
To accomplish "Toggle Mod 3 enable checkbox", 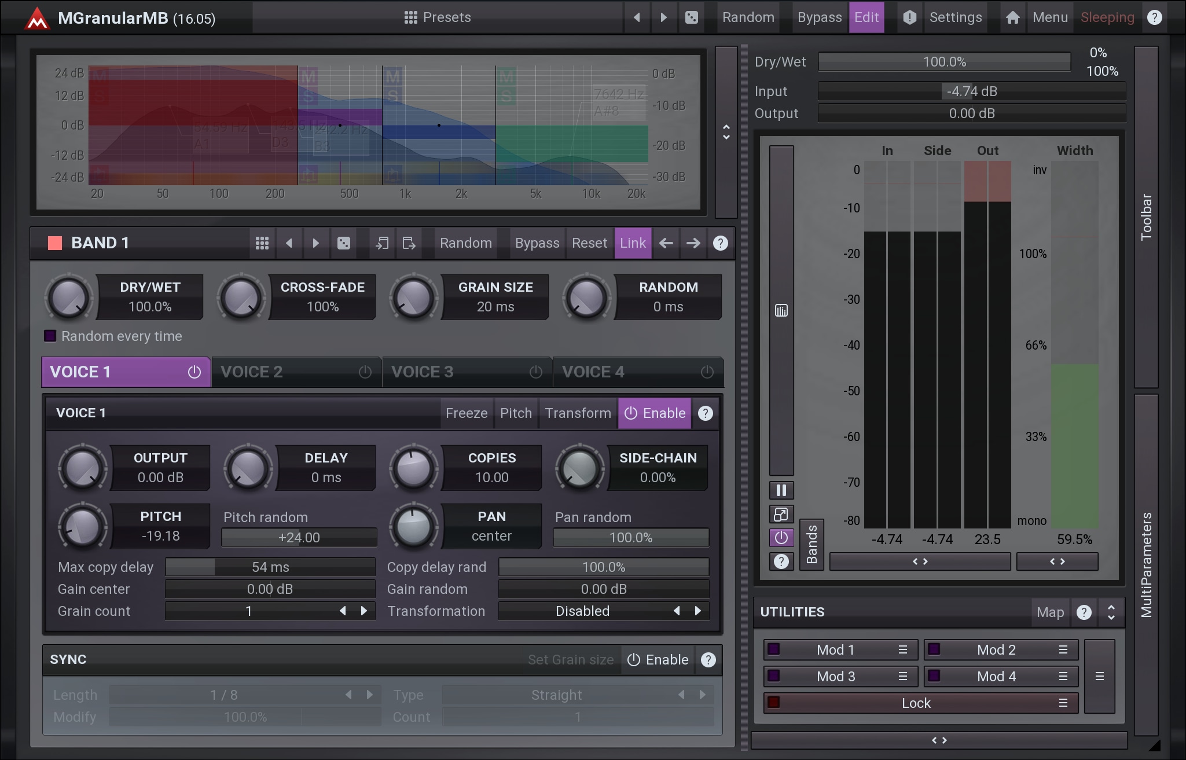I will coord(773,676).
